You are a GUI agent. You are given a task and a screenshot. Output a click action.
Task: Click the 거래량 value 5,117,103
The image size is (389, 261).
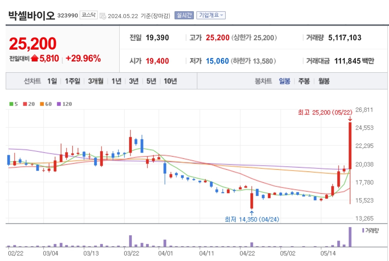click(345, 38)
